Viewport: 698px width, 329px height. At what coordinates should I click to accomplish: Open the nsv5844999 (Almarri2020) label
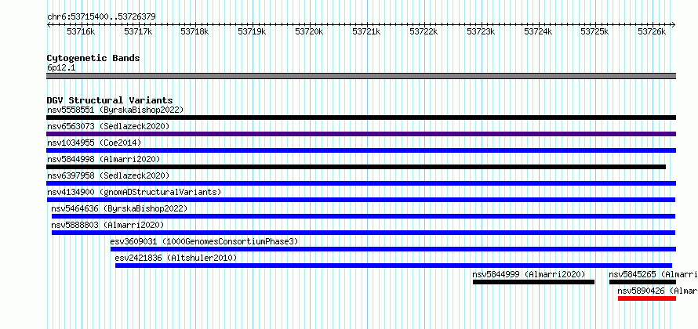[x=529, y=274]
